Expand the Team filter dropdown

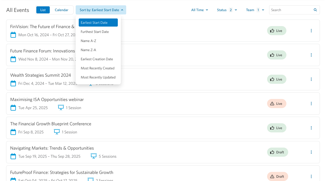pos(255,10)
